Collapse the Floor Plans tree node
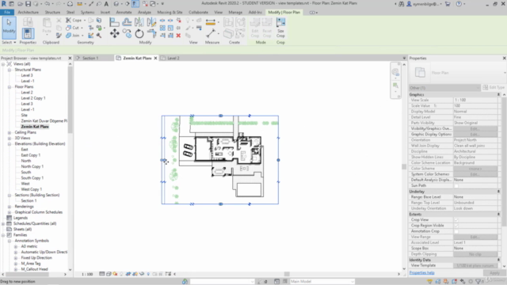The image size is (507, 285). click(10, 87)
